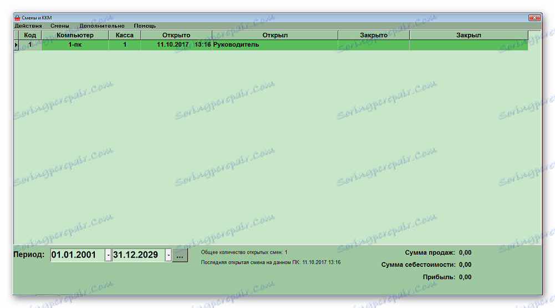Click the Последняя открытая смена status text

tap(271, 262)
